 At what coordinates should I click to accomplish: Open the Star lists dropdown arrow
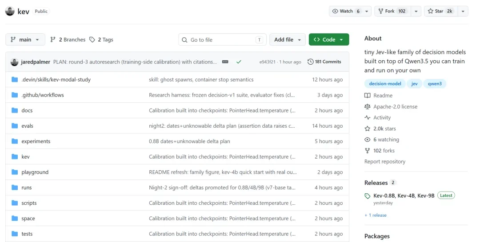pyautogui.click(x=463, y=11)
